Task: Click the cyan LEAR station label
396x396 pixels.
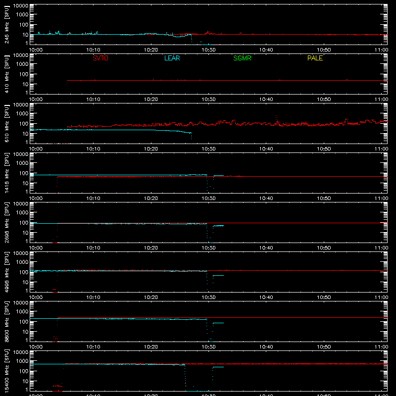Action: [172, 58]
